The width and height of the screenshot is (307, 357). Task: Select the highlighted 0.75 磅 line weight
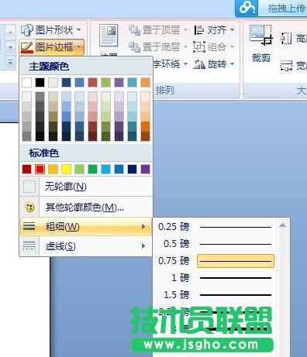tap(215, 261)
